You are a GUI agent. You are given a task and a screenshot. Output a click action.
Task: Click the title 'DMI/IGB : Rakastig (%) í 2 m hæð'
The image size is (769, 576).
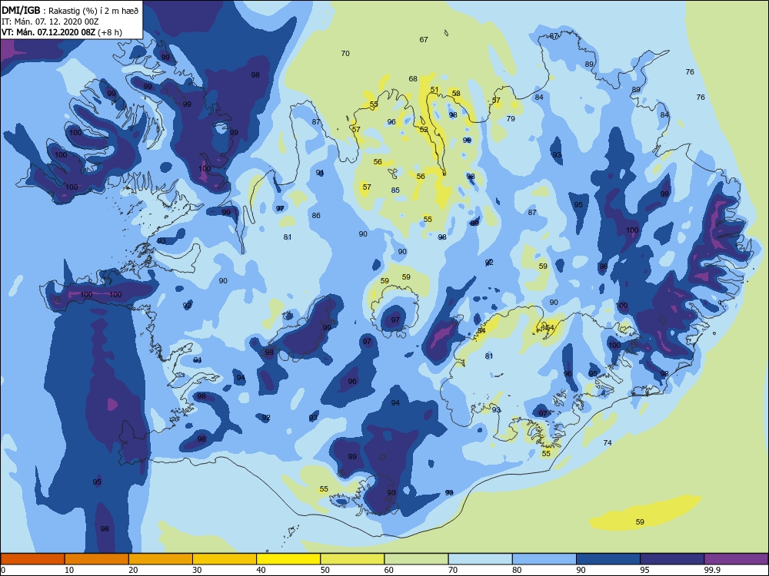pos(70,11)
